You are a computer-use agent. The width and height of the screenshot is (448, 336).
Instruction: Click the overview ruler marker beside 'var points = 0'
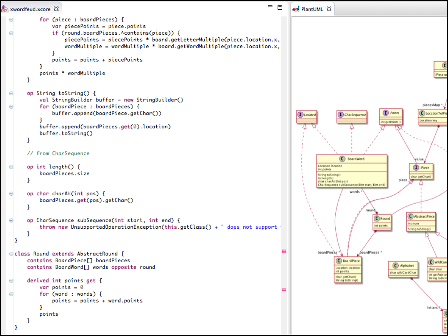284,289
